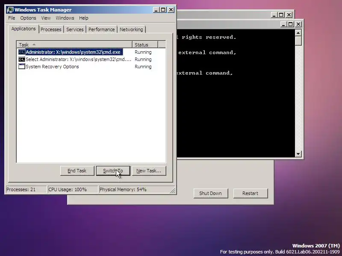
Task: Click Restart in System Recovery Options
Action: (x=250, y=193)
